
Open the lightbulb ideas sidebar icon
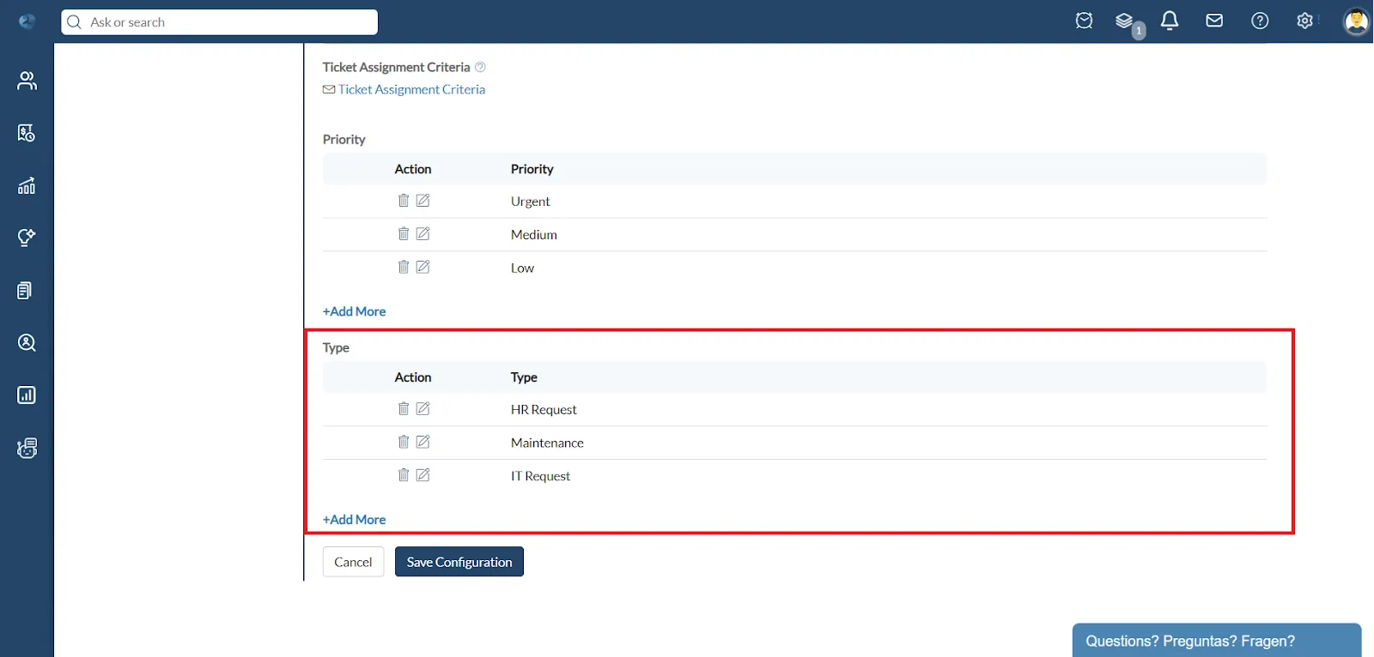[27, 238]
